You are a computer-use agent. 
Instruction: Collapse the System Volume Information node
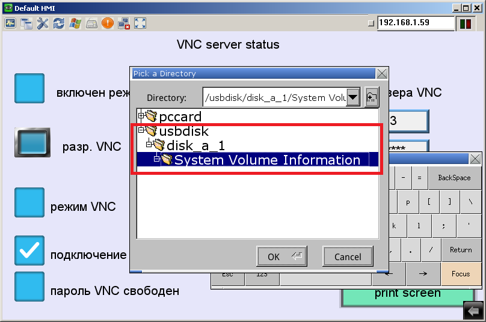(x=157, y=159)
